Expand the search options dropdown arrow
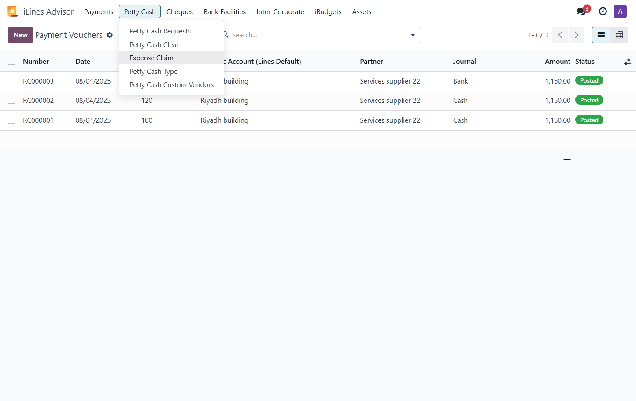Screen dimensions: 636x401 pos(413,35)
